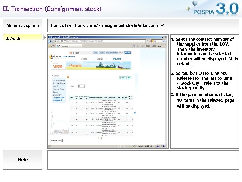Click the green Export button
242x182 pixels.
[128, 78]
